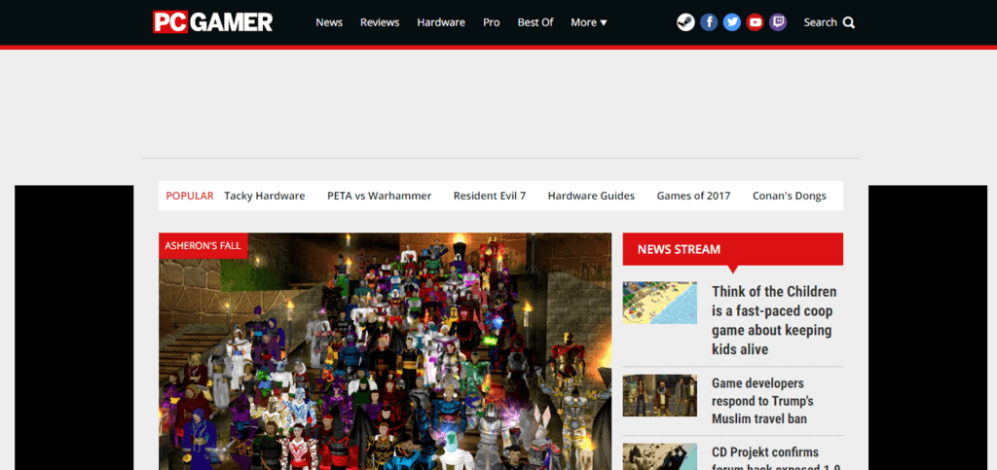Open the Steam social icon
This screenshot has width=997, height=470.
[x=685, y=22]
